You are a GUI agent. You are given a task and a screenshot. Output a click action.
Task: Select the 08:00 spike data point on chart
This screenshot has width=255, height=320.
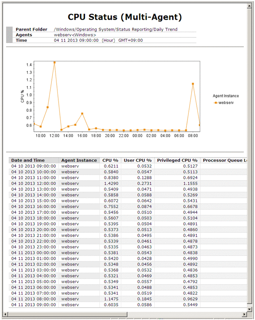tap(193, 84)
